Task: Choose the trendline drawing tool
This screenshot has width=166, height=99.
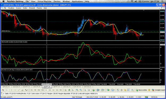Action: (19, 90)
